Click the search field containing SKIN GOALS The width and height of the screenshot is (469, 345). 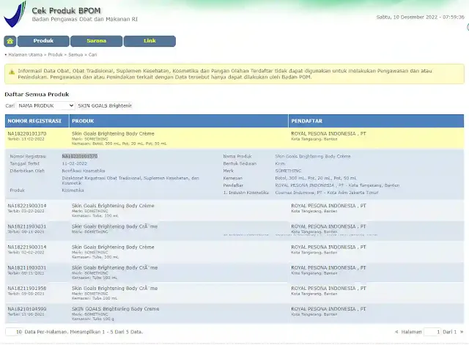click(105, 105)
